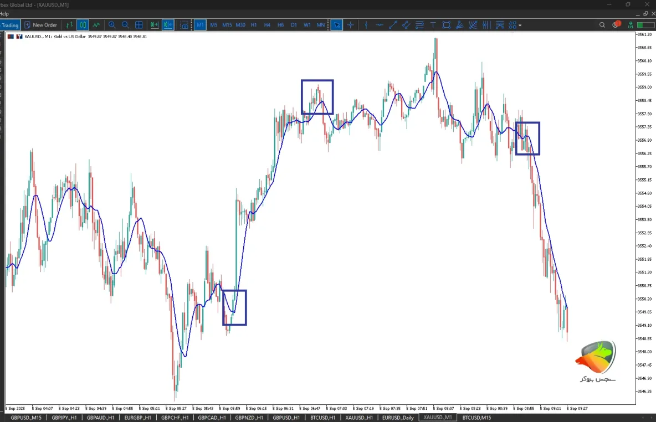Switch to GBPUSD.,M15 chart tab
Image resolution: width=656 pixels, height=422 pixels.
[x=26, y=418]
